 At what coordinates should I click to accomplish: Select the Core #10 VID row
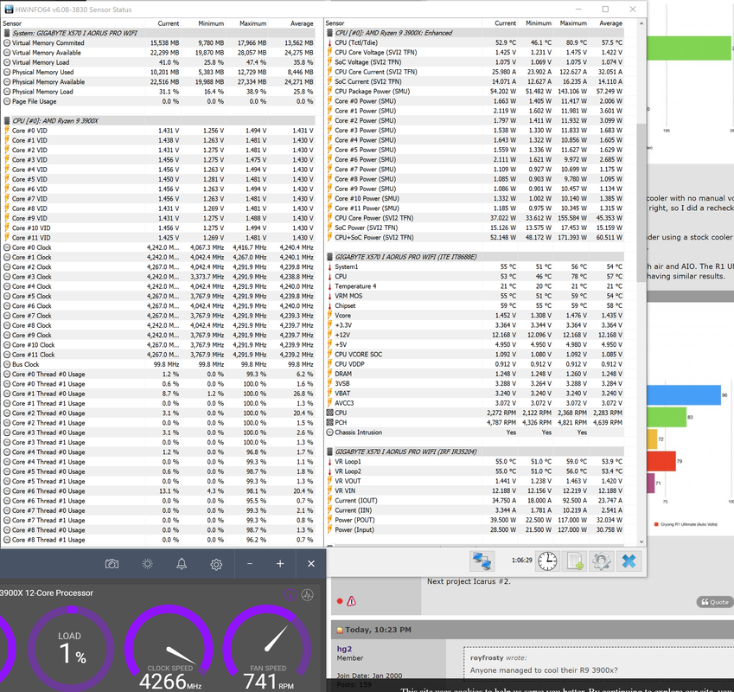(x=159, y=228)
